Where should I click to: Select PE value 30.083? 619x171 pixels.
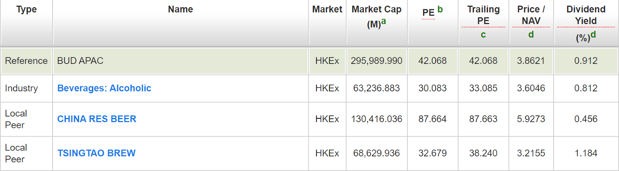pyautogui.click(x=433, y=88)
